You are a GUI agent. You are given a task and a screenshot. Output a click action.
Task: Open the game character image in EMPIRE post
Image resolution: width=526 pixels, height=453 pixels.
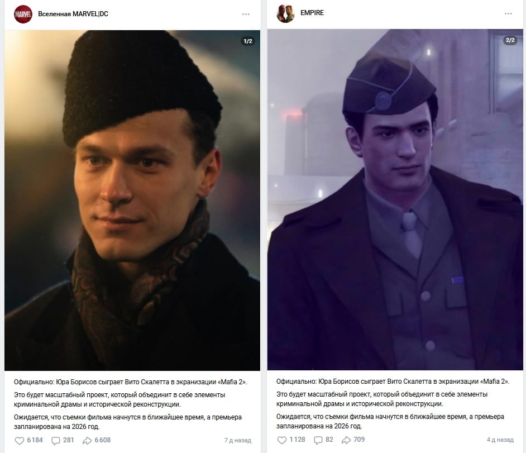pyautogui.click(x=395, y=199)
